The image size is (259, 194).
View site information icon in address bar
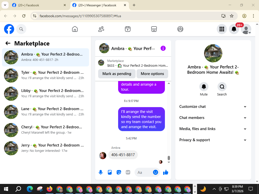(x=35, y=16)
